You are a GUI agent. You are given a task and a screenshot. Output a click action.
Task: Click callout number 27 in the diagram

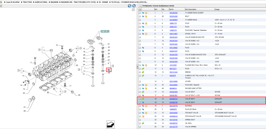[24, 107]
